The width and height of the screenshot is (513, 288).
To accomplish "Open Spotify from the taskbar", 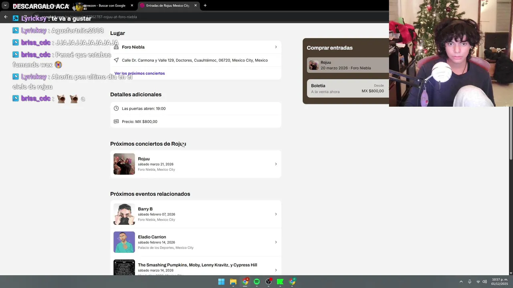I will [x=256, y=282].
